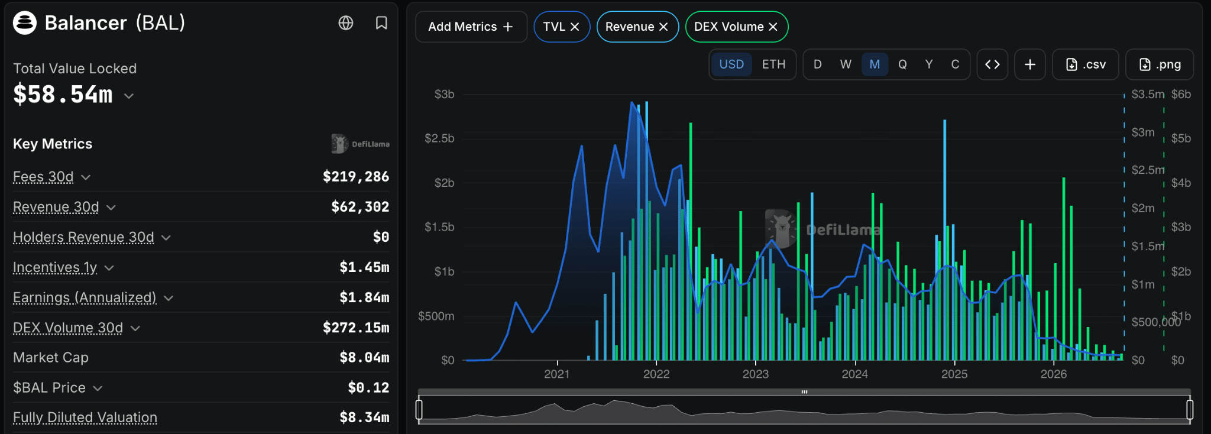Remove the Revenue metric chip
The image size is (1211, 434).
coord(663,27)
